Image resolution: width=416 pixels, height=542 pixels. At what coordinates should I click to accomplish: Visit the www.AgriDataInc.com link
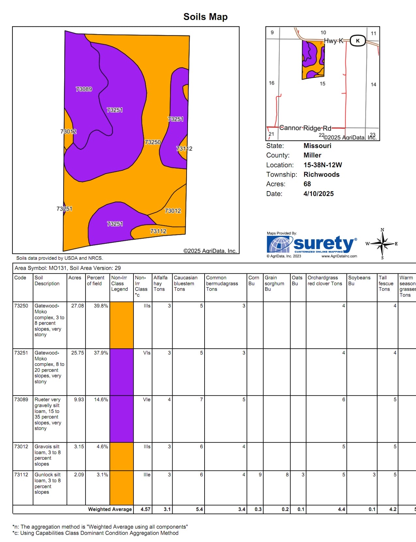339,256
